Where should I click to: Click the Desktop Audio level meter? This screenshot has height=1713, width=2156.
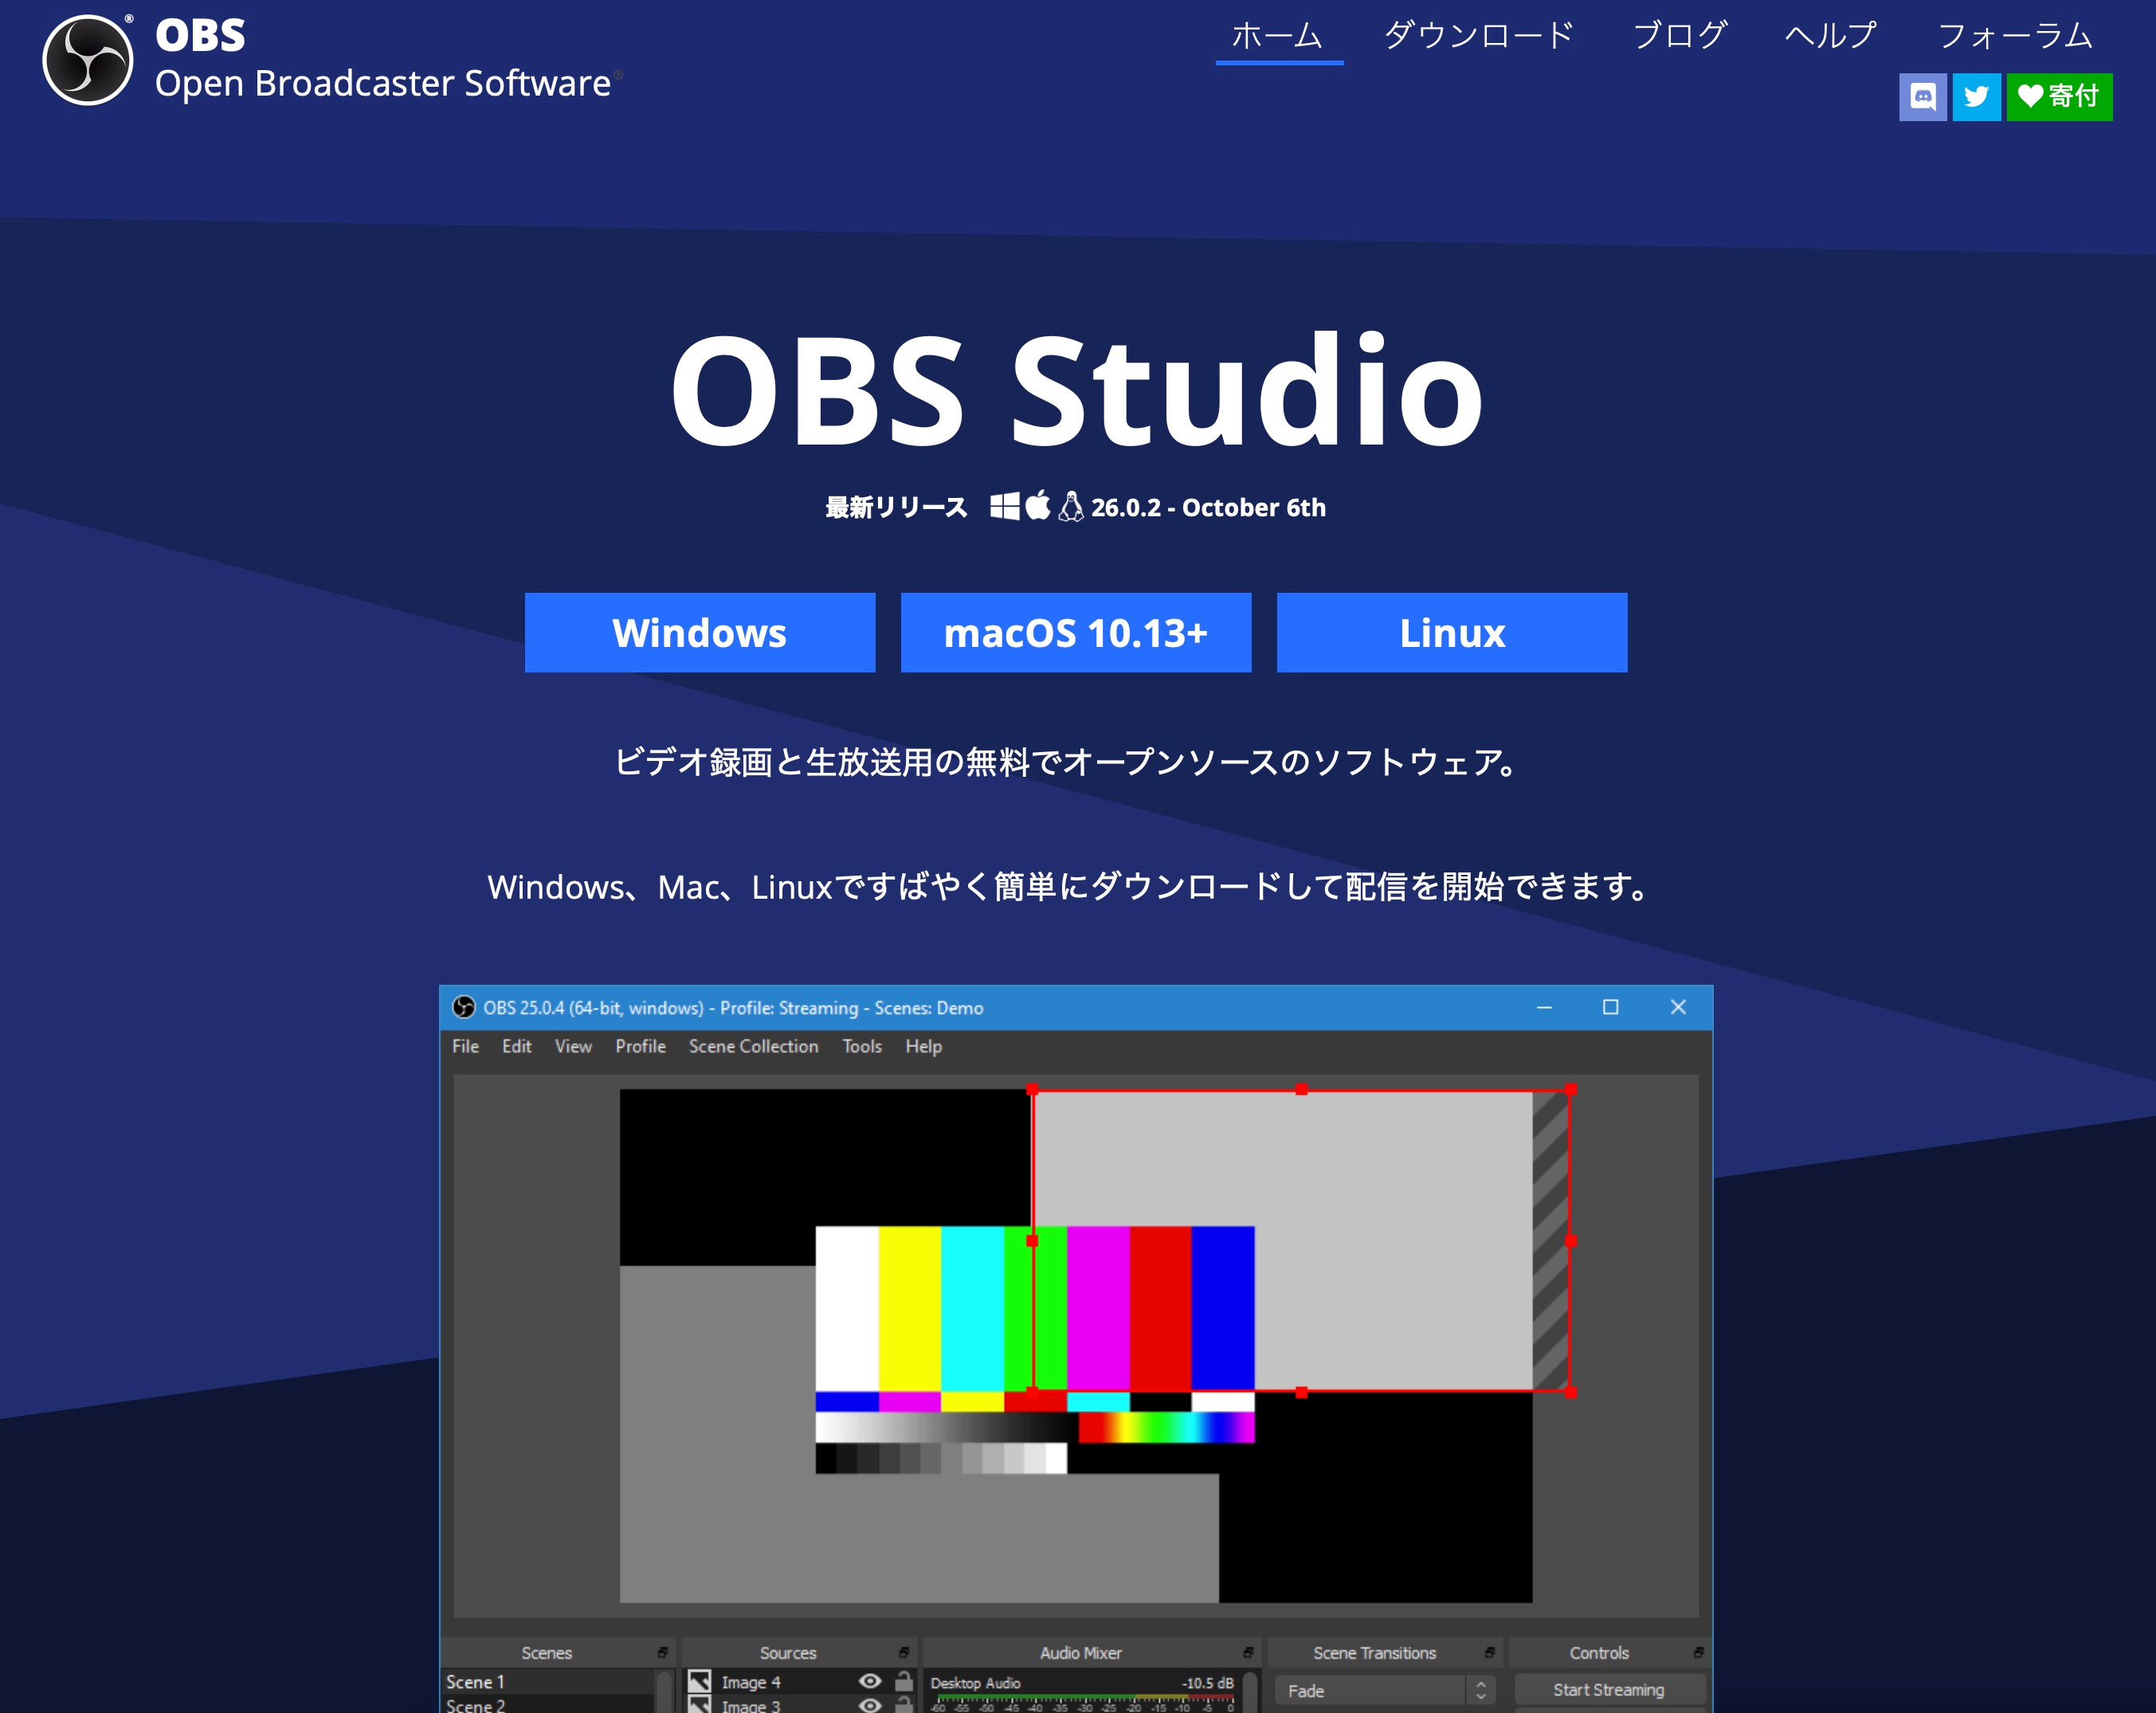pos(1085,1699)
